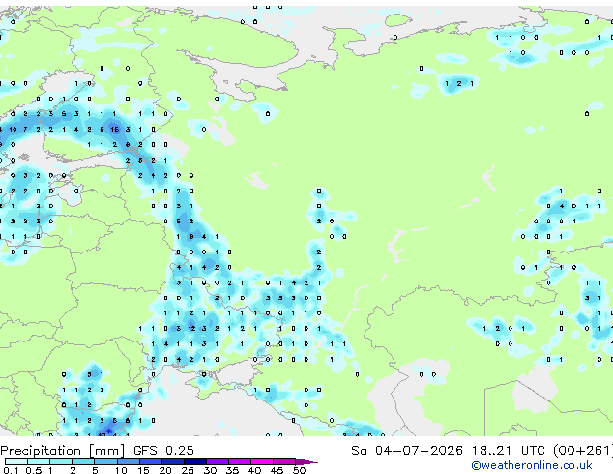Click the '35' legend scale label
613x474 pixels.
click(232, 470)
